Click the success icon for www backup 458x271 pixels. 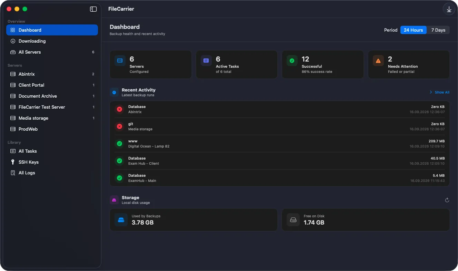[119, 143]
